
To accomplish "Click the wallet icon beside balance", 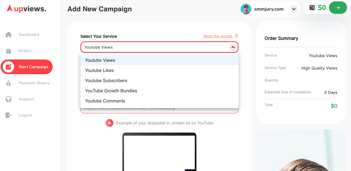I will click(312, 8).
